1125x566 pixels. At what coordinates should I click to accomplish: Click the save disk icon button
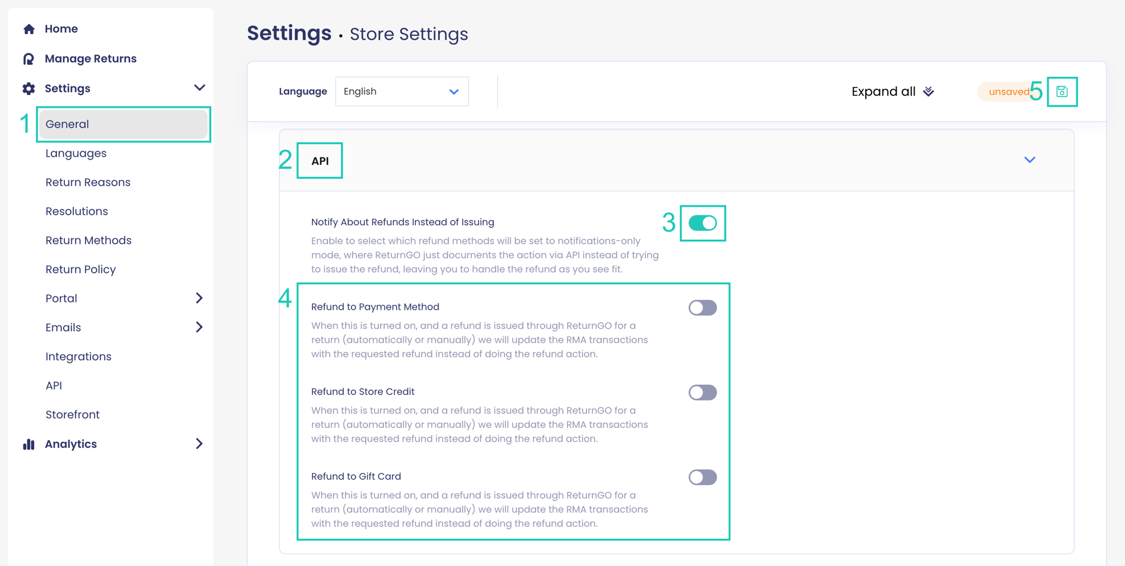pos(1062,92)
